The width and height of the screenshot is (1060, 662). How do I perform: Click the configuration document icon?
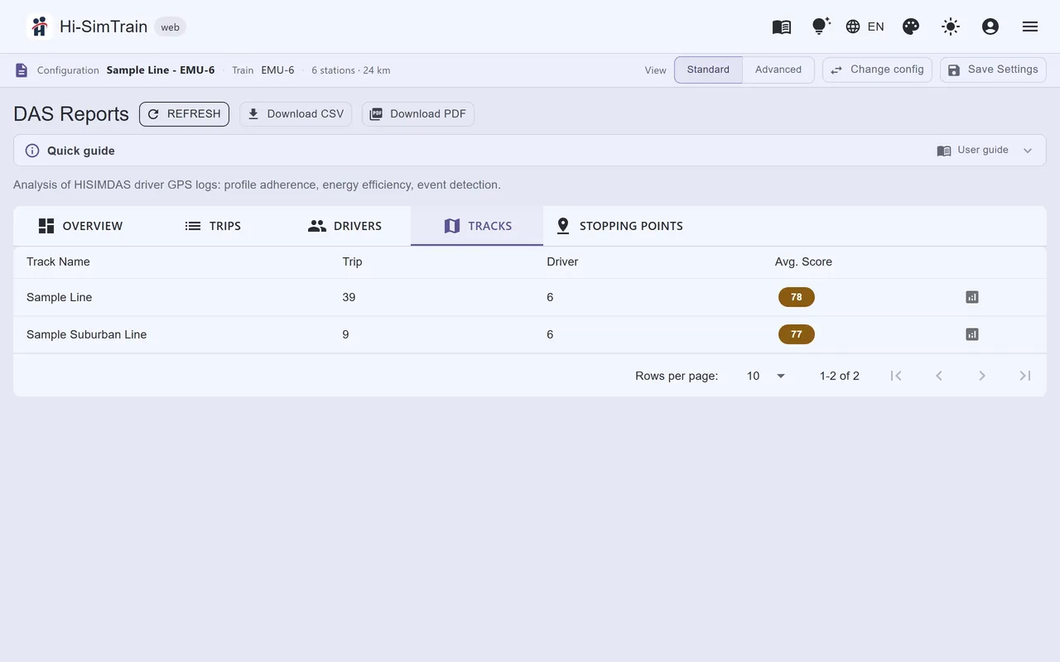[x=22, y=70]
